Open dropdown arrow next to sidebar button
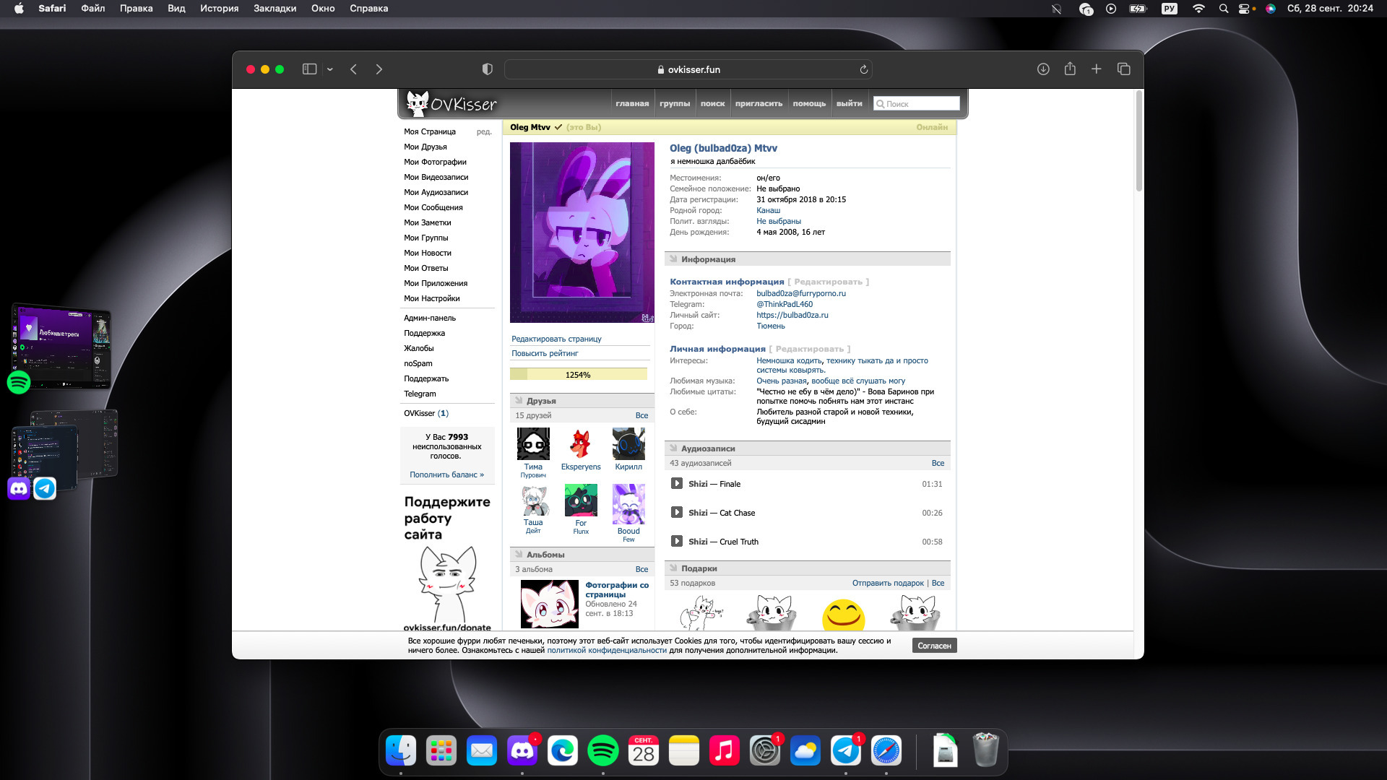 329,69
